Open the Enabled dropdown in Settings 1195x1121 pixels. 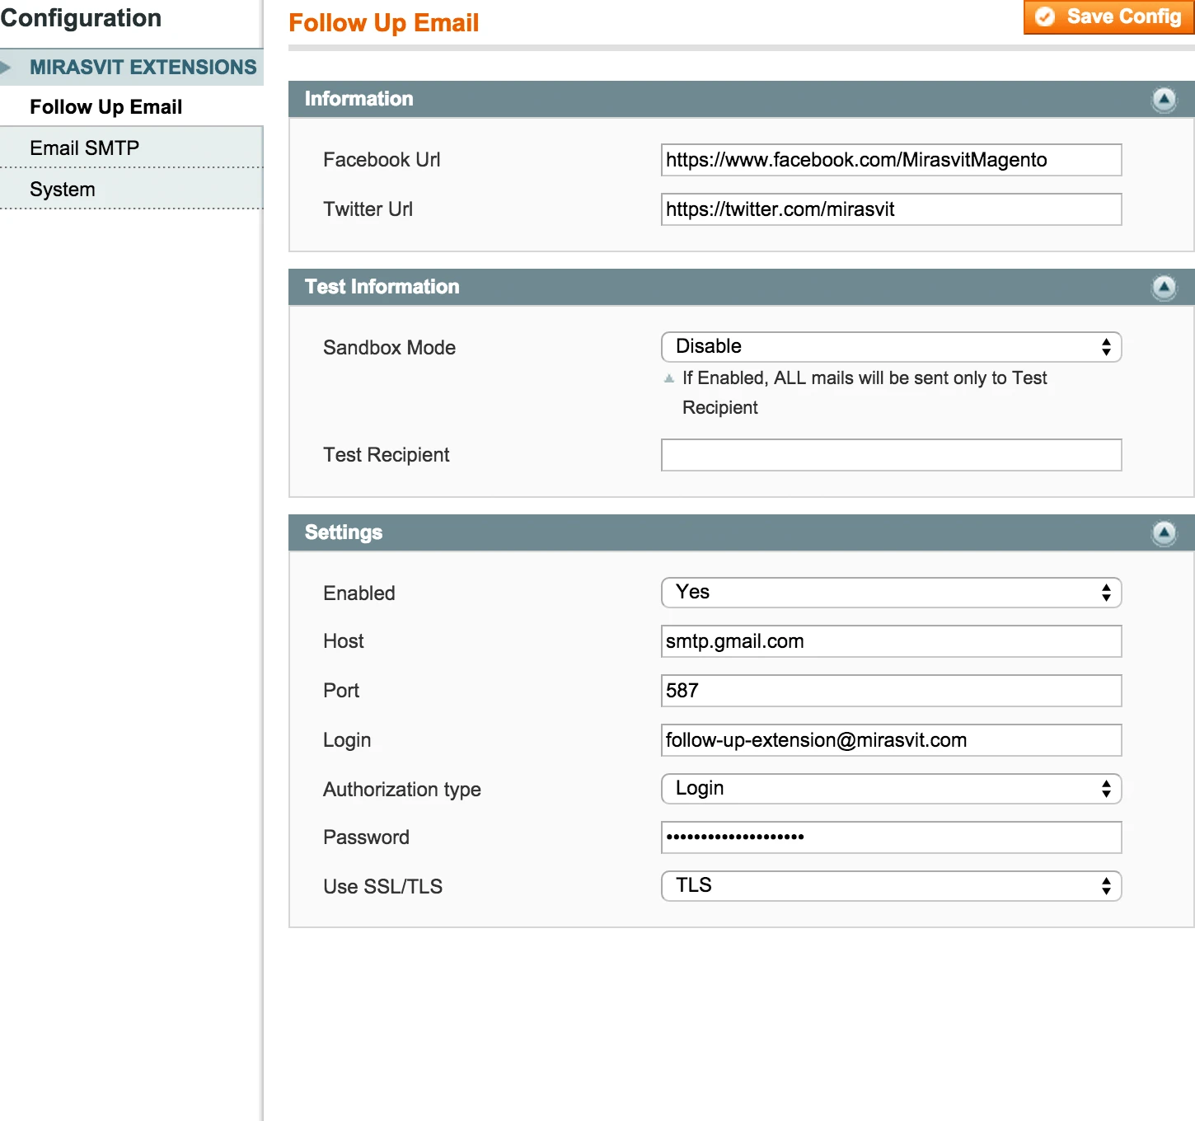pyautogui.click(x=891, y=592)
